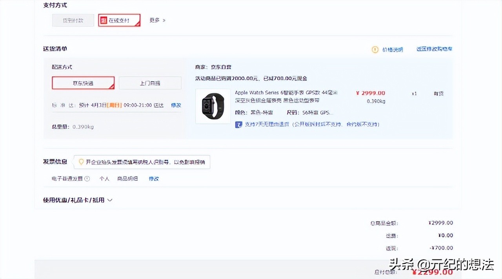The width and height of the screenshot is (502, 279).
Task: Click the Apple Watch product thumbnail
Action: [x=213, y=106]
